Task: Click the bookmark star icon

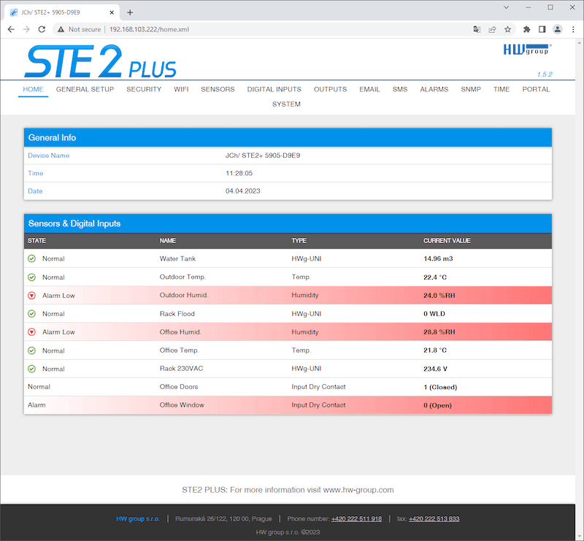Action: pyautogui.click(x=508, y=29)
